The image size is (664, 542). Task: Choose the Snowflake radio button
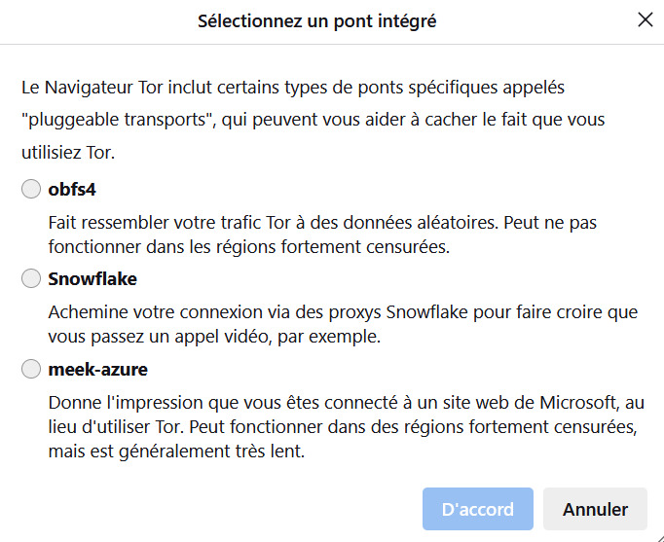coord(31,278)
